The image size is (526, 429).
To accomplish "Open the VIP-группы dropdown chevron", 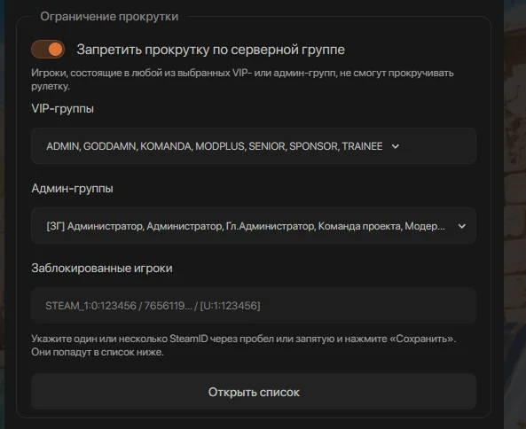I will pos(396,146).
